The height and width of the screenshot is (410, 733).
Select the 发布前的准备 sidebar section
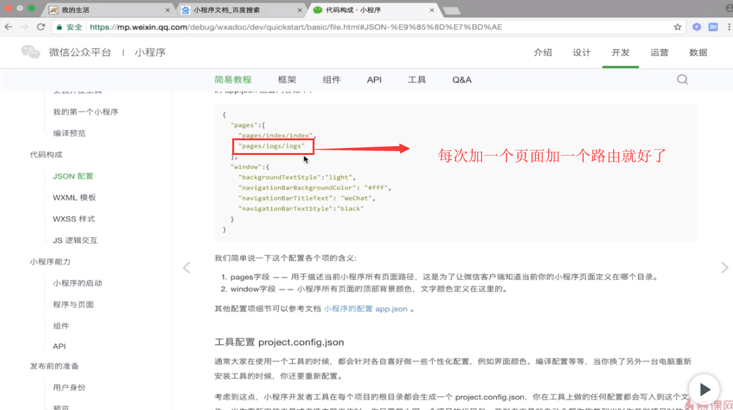click(x=54, y=366)
